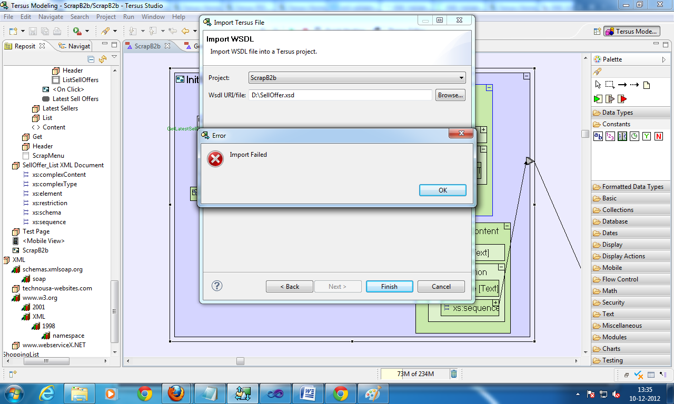Click Finish in the Import wizard

pos(389,287)
